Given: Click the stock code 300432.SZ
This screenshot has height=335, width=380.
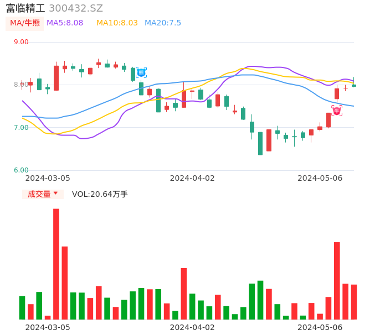Looking at the screenshot, I should 76,8.
